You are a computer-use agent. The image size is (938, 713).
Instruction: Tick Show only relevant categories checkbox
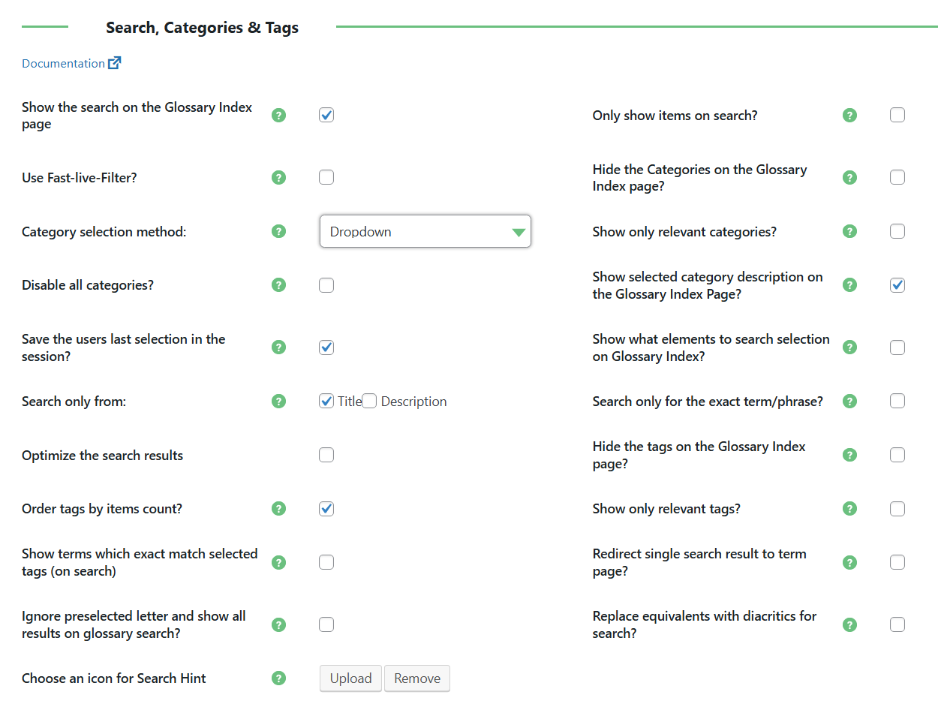point(897,231)
